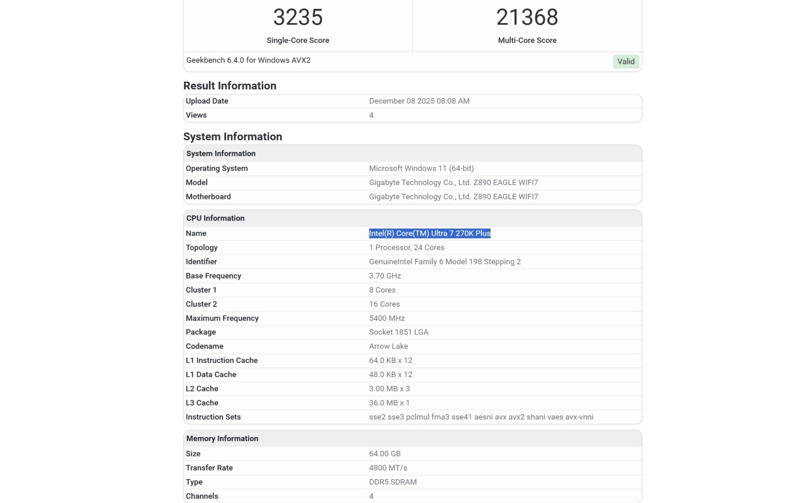Click the GenuineIntel Family 6 identifier text

point(445,262)
